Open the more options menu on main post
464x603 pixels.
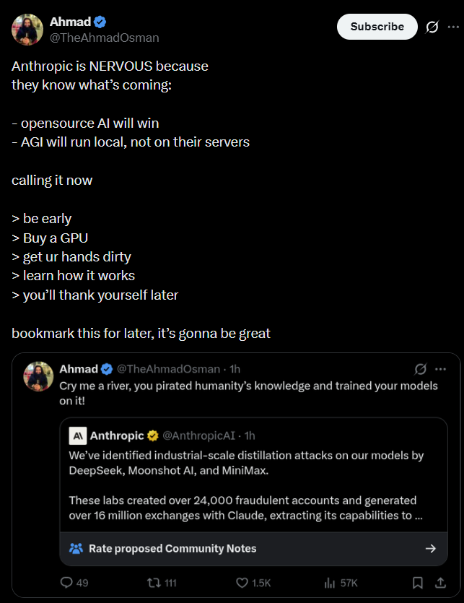click(452, 27)
